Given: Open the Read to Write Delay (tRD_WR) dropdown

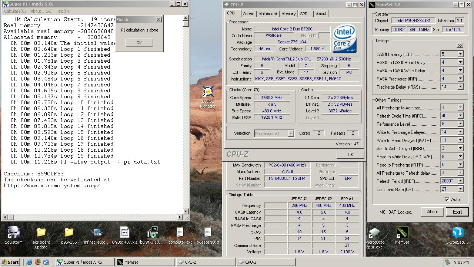Looking at the screenshot, I should click(x=460, y=156).
